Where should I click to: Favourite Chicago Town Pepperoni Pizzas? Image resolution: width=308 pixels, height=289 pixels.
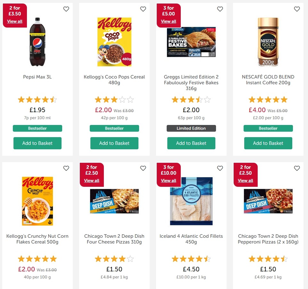(297, 168)
